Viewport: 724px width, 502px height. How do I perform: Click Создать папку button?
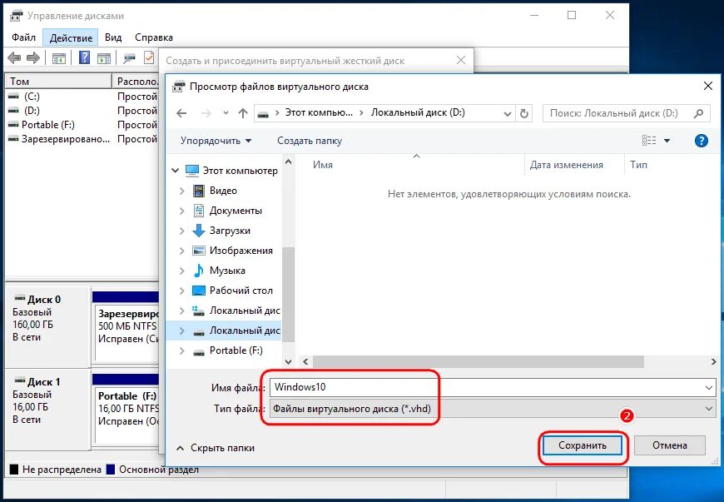(x=310, y=141)
